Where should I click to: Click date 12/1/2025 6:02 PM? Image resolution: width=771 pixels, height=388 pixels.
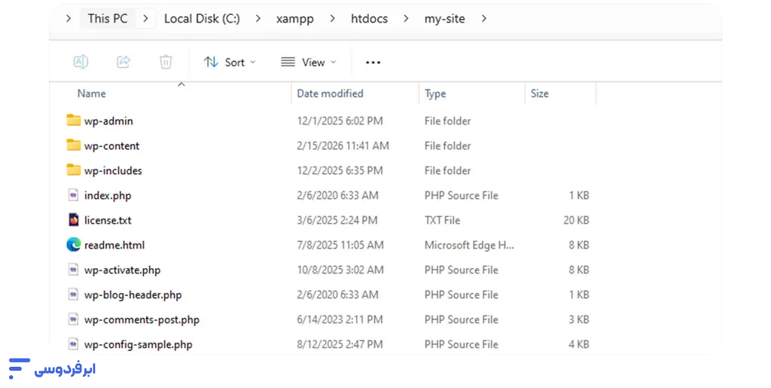[x=340, y=121]
